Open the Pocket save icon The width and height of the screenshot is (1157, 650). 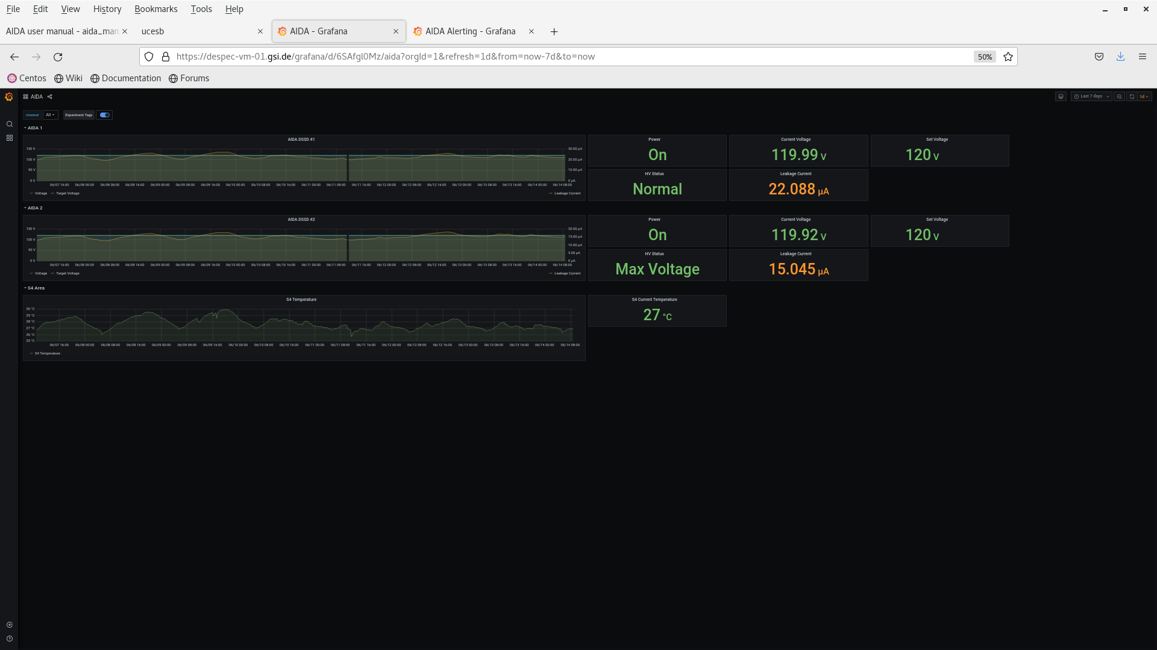1099,57
